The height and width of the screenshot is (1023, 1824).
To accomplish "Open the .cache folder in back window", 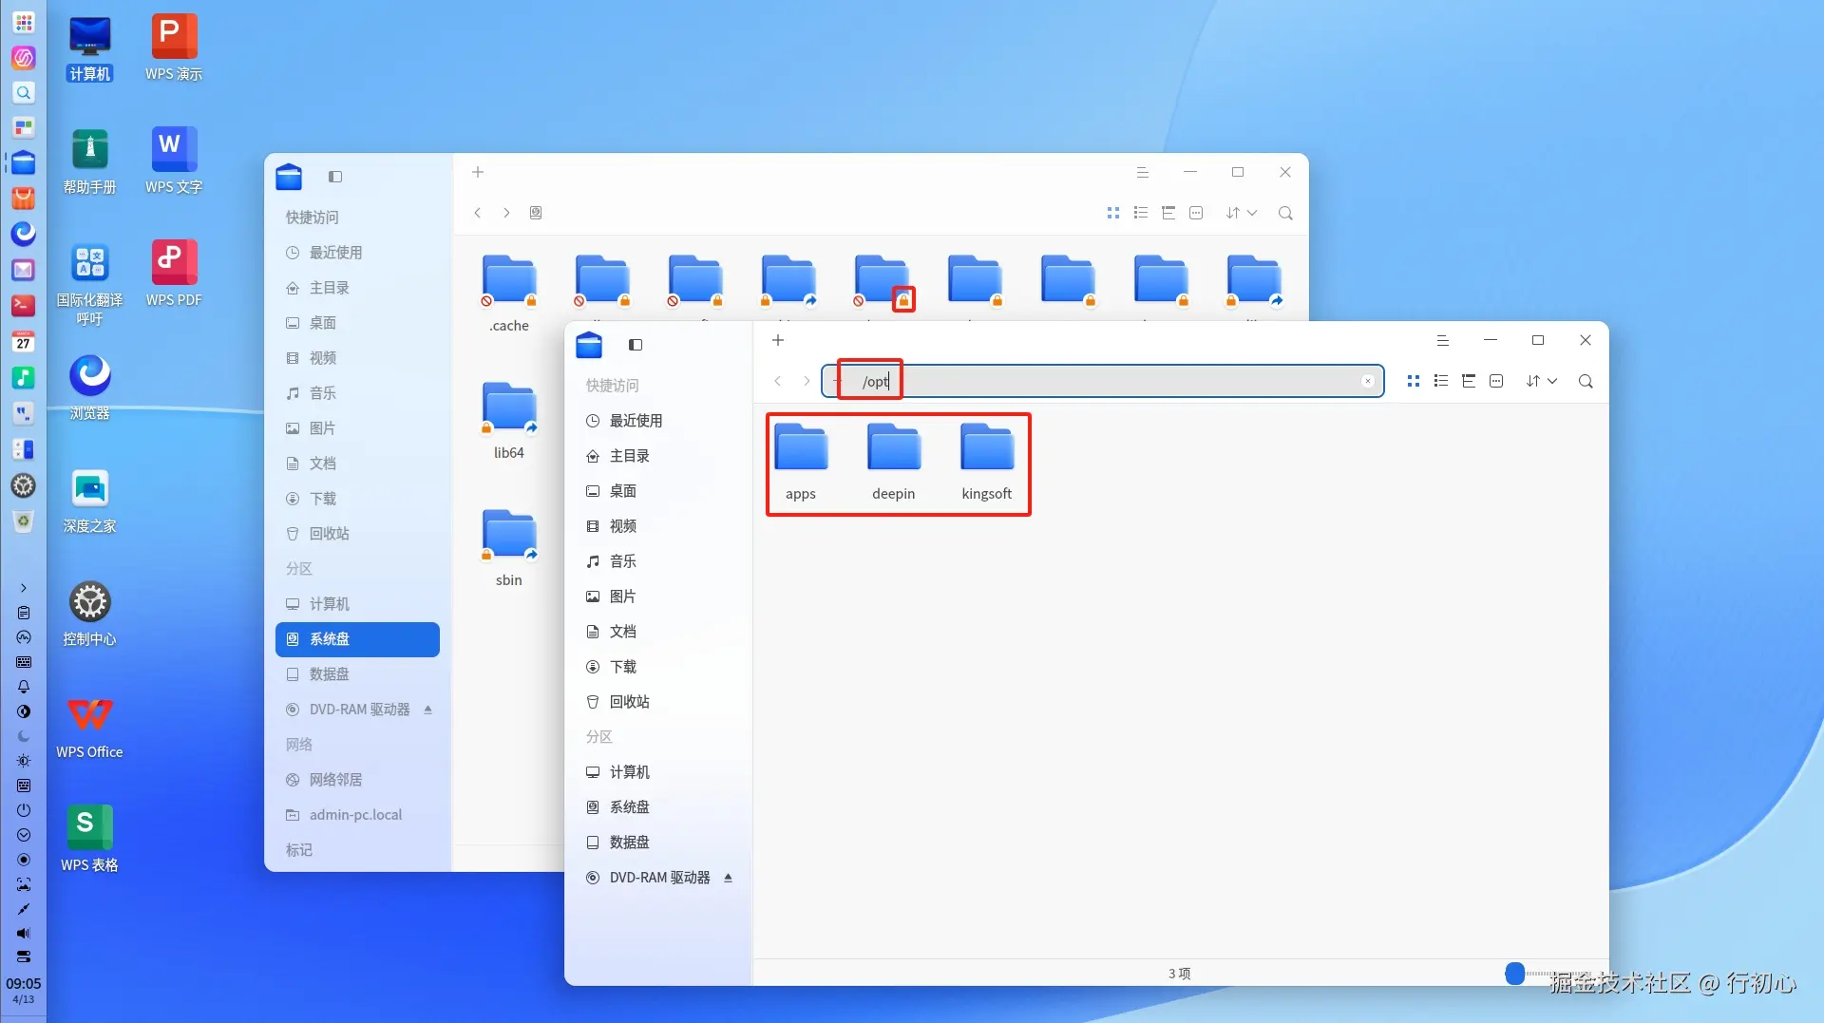I will pyautogui.click(x=509, y=293).
